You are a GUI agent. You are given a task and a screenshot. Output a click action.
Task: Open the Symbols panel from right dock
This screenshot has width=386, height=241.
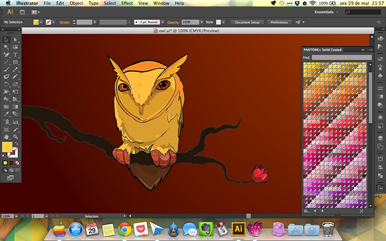(380, 76)
